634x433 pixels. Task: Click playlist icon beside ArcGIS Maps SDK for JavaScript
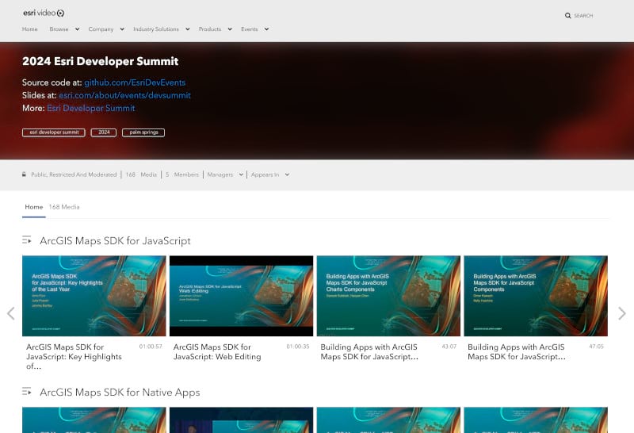point(27,240)
